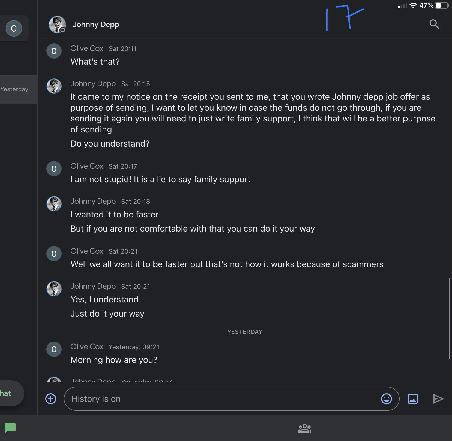The height and width of the screenshot is (441, 452).
Task: Click the conversation scrollbar thumb
Action: pyautogui.click(x=449, y=318)
